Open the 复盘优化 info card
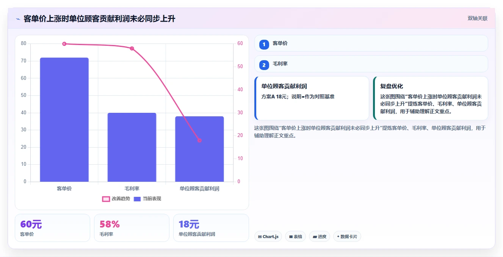This screenshot has height=257, width=503. click(x=430, y=98)
